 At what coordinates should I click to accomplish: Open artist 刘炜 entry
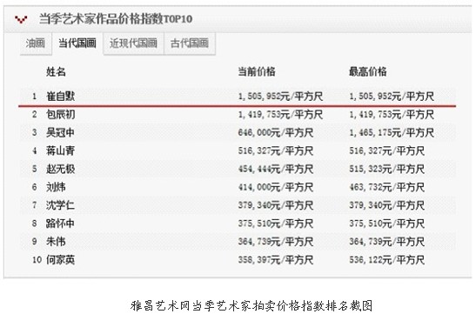pos(56,187)
